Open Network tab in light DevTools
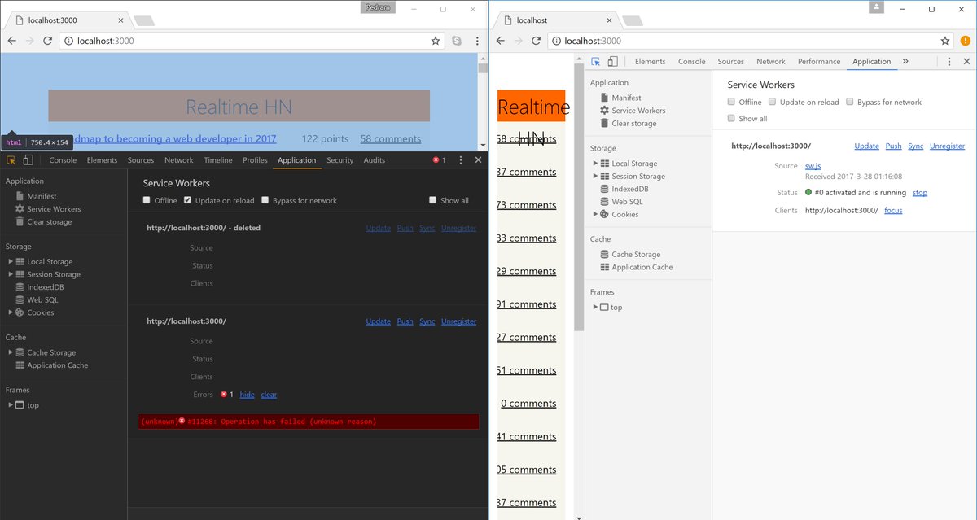The image size is (977, 520). (770, 61)
